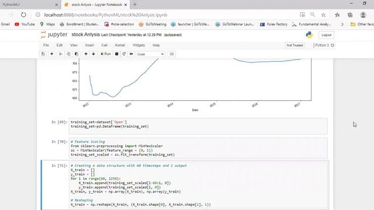The height and width of the screenshot is (210, 374).
Task: Open the GoToMeeting bookmark
Action: coord(153,24)
